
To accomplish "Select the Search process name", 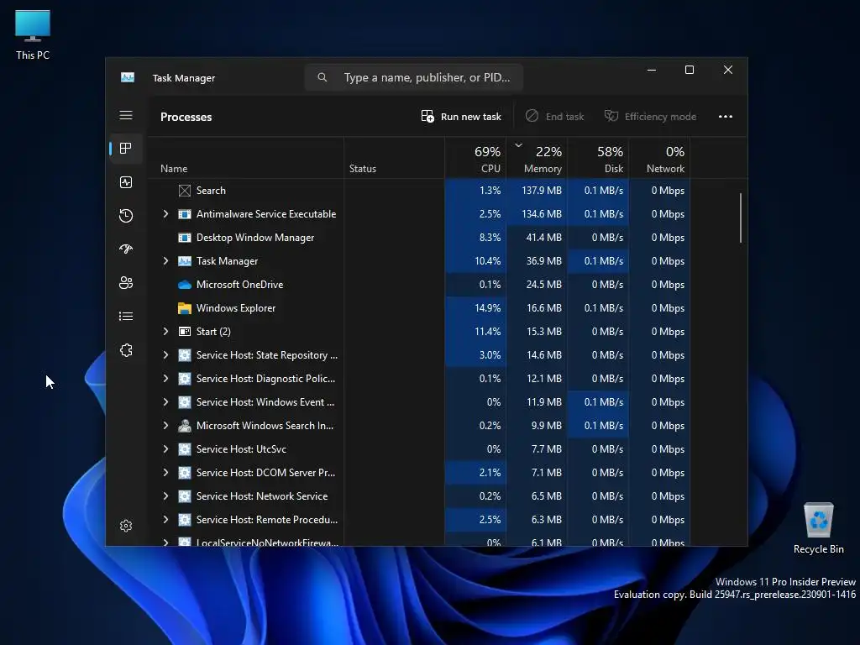I will click(211, 191).
